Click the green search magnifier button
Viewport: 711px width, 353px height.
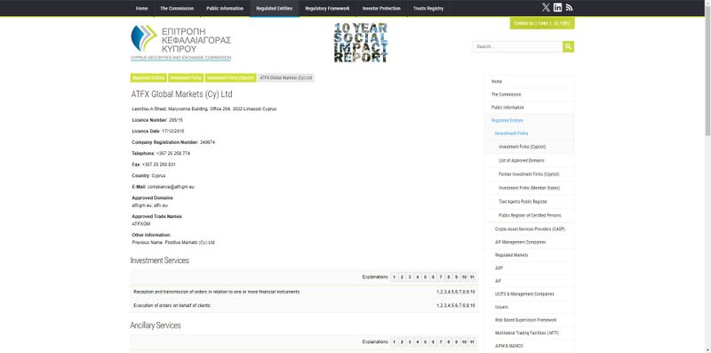(x=568, y=47)
